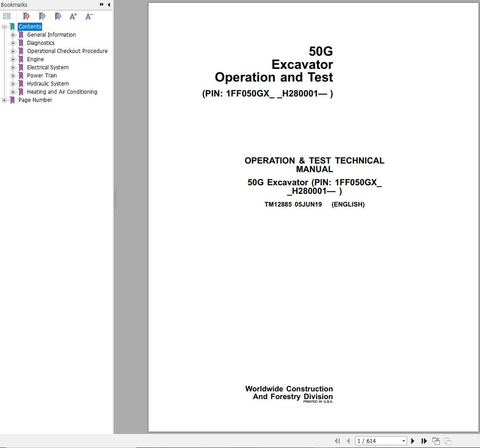Expand the Diagnostics bookmark node
This screenshot has height=448, width=480.
click(x=13, y=43)
